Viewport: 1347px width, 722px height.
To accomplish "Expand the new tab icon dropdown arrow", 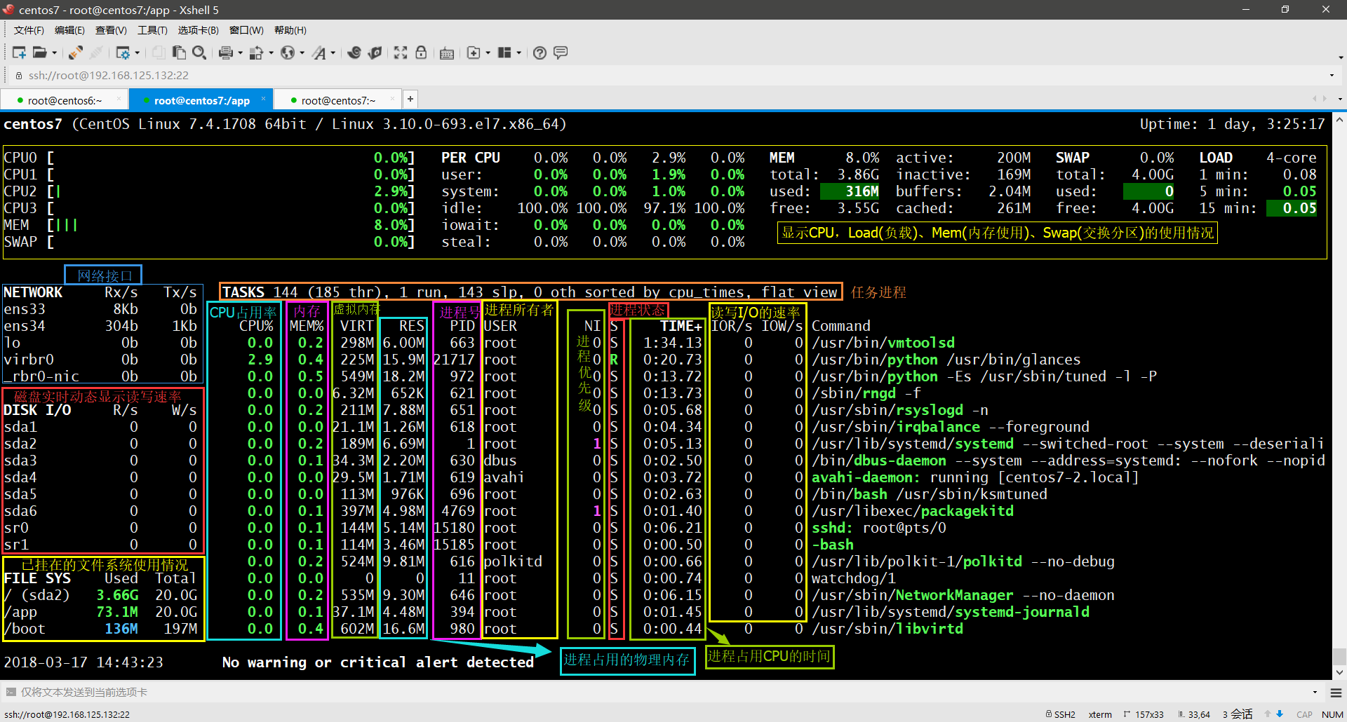I will click(x=488, y=53).
